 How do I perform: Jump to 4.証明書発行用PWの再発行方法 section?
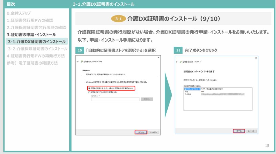point(36,56)
